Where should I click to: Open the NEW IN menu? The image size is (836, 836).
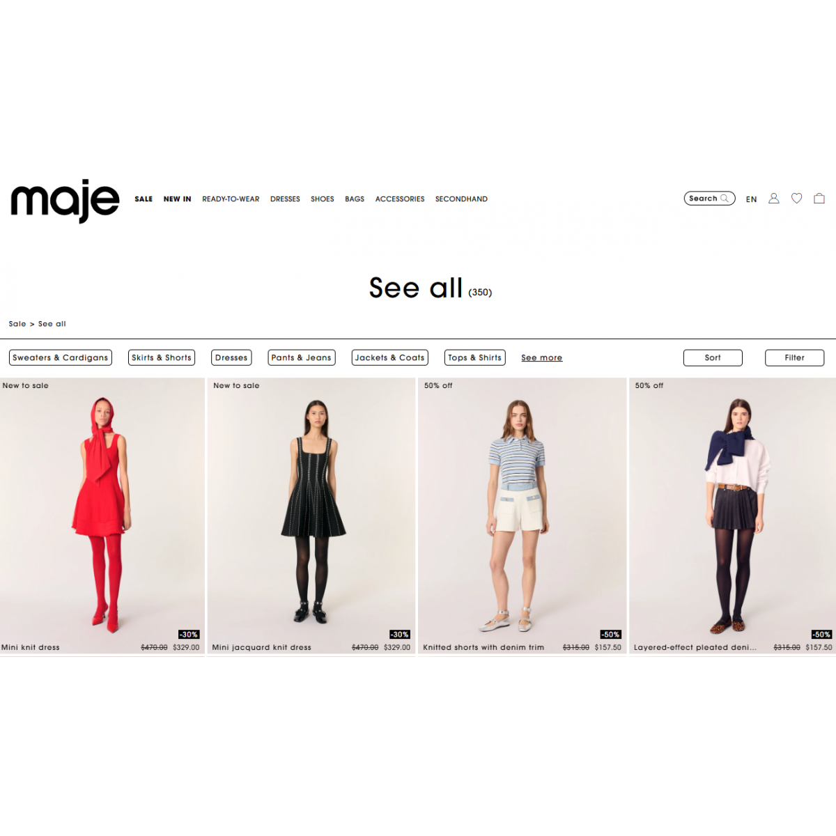click(177, 199)
